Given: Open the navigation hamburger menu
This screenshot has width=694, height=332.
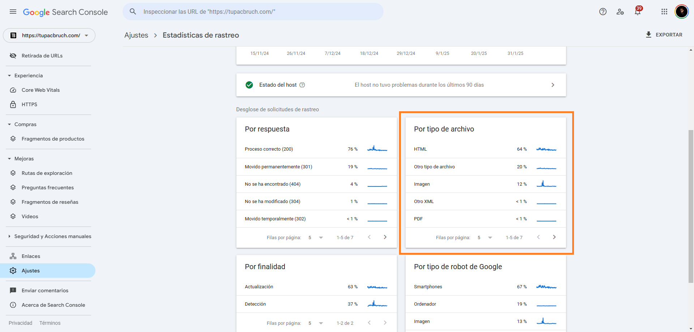Looking at the screenshot, I should (x=13, y=12).
